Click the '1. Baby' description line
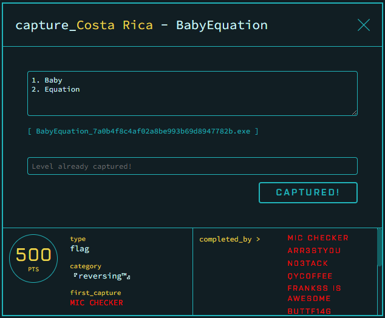Viewport: 385px width, 318px height. point(47,80)
